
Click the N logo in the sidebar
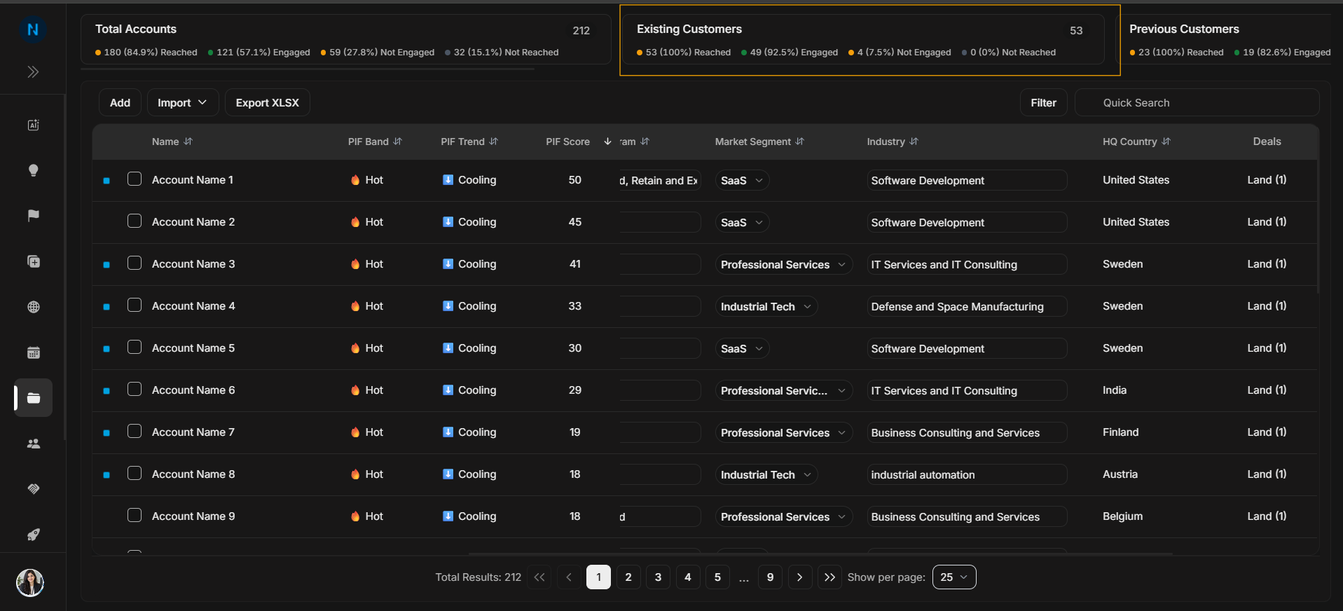coord(33,29)
